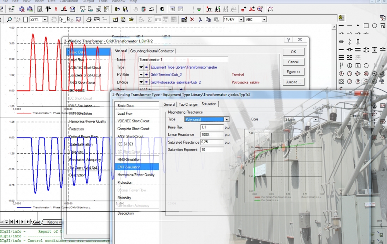Image resolution: width=387 pixels, height=244 pixels.
Task: Select the fuse symbol in drawing palette
Action: [341, 42]
